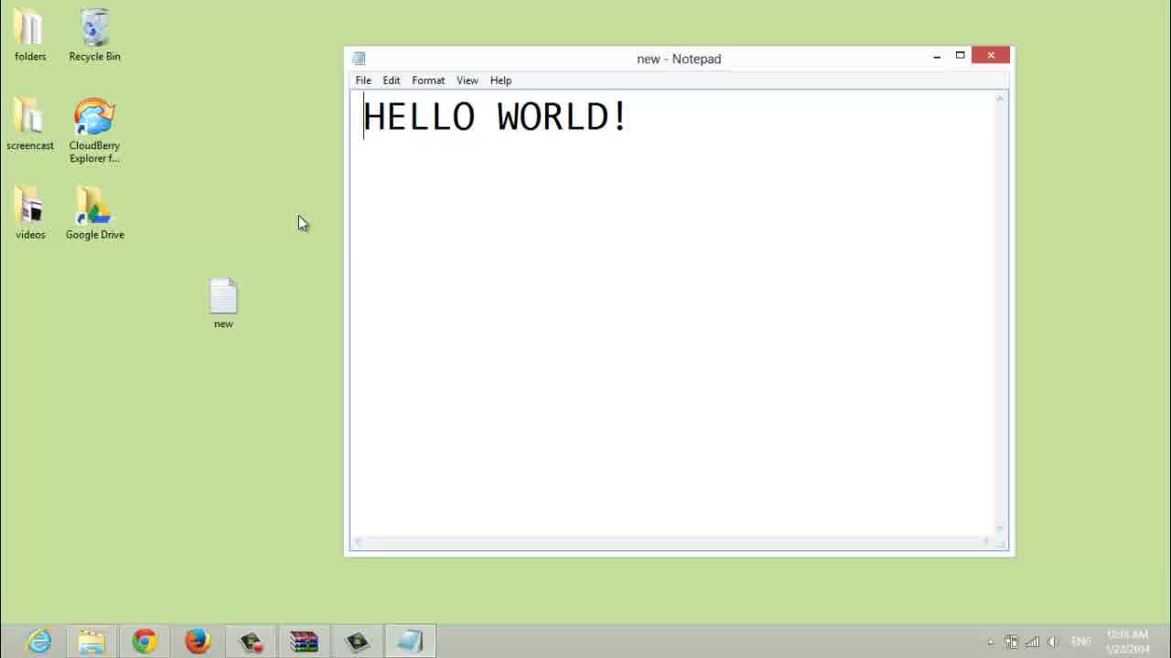1171x658 pixels.
Task: Launch Firefox from the taskbar
Action: click(x=199, y=640)
